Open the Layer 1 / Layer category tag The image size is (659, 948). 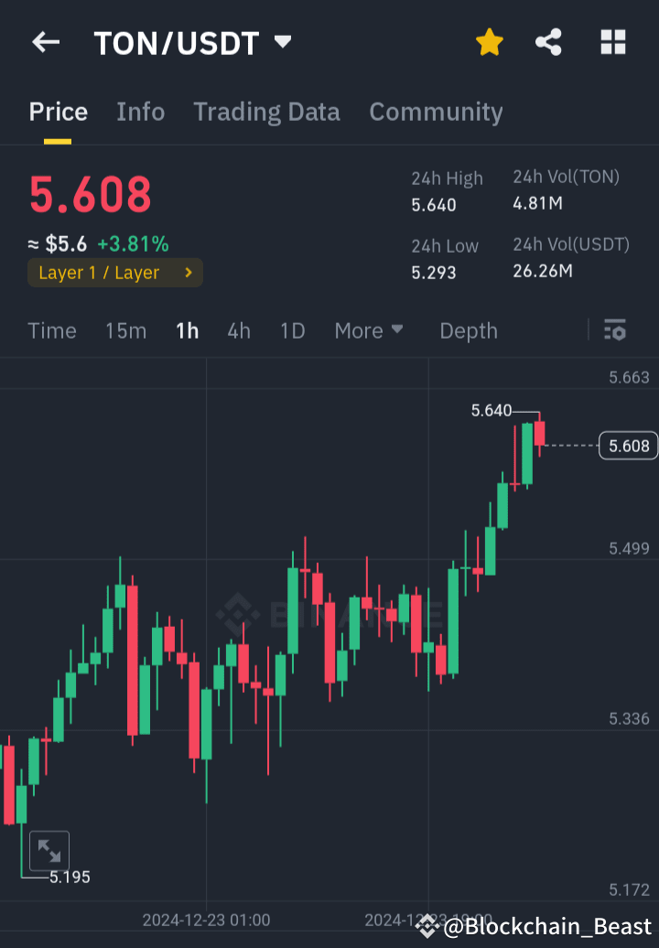point(114,272)
